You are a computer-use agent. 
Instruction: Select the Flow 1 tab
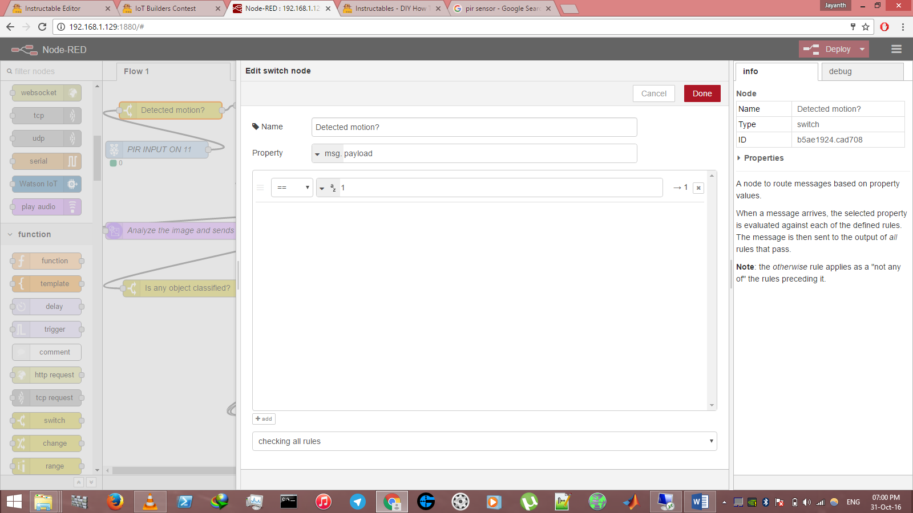(136, 71)
